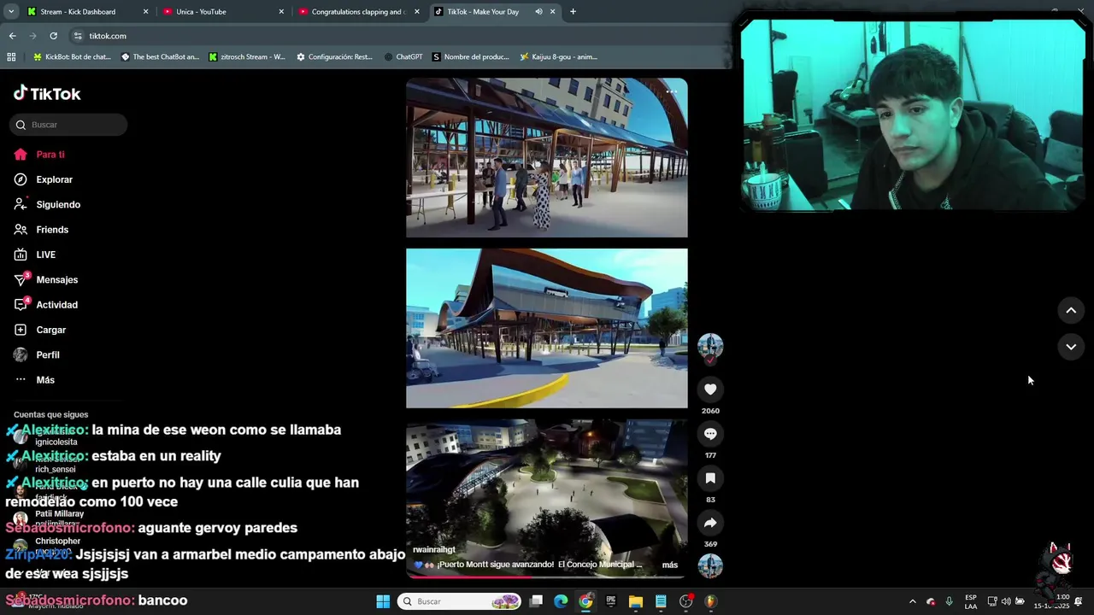
Task: Click the sound disc below the share button
Action: point(710,565)
